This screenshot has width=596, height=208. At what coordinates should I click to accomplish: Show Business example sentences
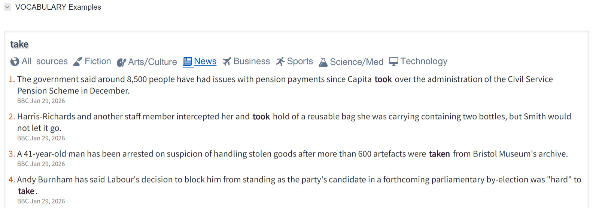tap(252, 61)
